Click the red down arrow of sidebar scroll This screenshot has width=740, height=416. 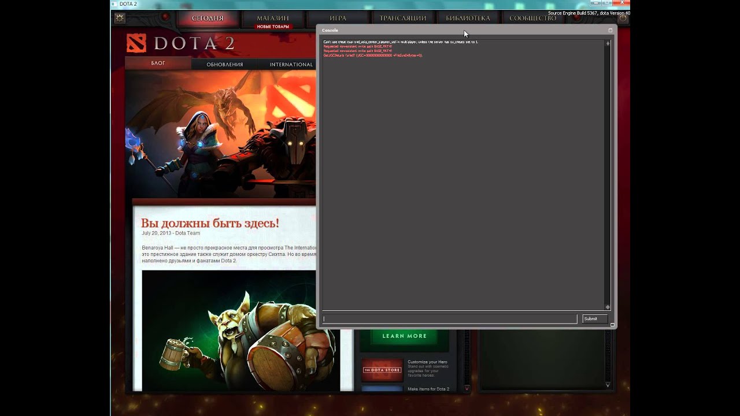click(467, 389)
